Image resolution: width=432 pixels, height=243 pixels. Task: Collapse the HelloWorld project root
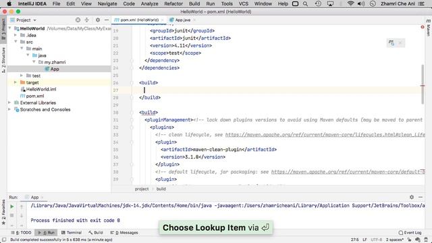pos(10,28)
